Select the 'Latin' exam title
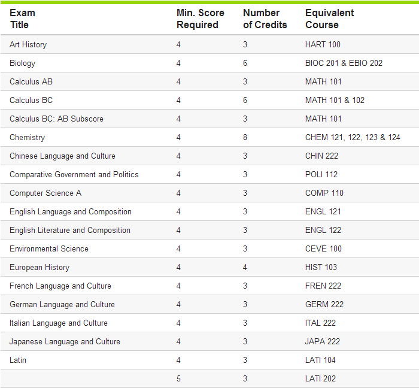The width and height of the screenshot is (419, 388). tap(18, 360)
